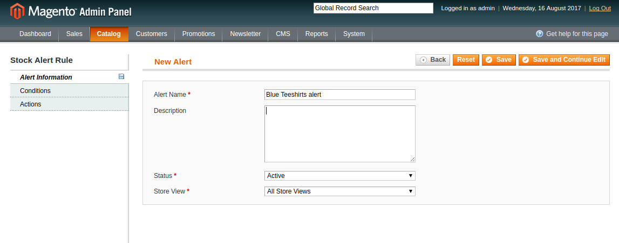
Task: Switch to the Conditions tab
Action: [70, 91]
